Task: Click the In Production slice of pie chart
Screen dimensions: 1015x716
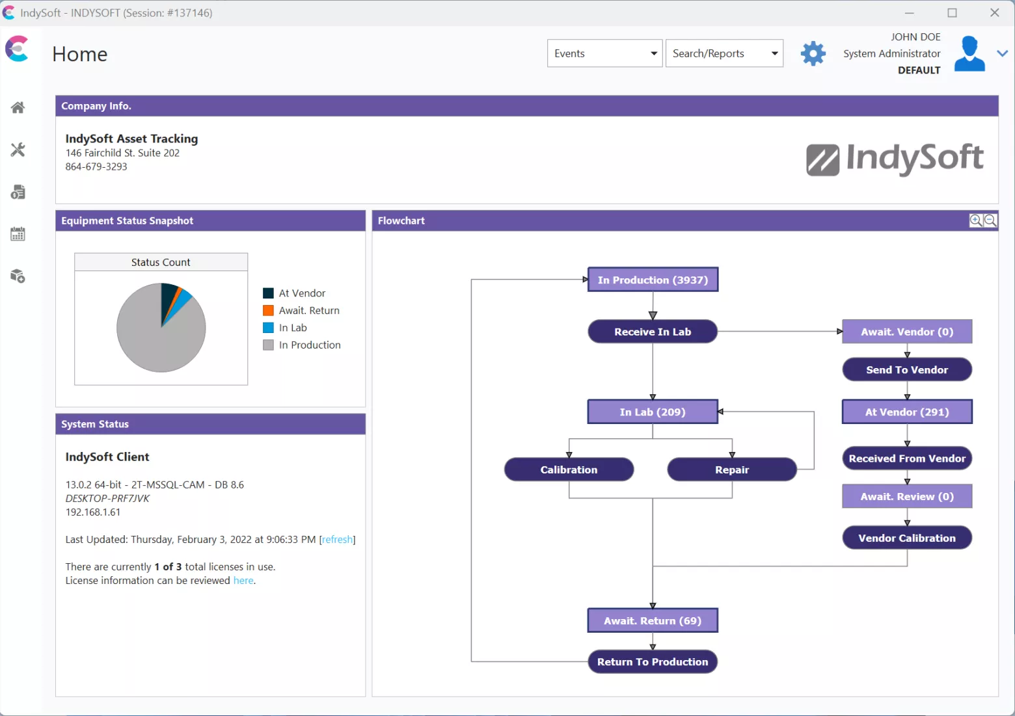Action: (153, 338)
